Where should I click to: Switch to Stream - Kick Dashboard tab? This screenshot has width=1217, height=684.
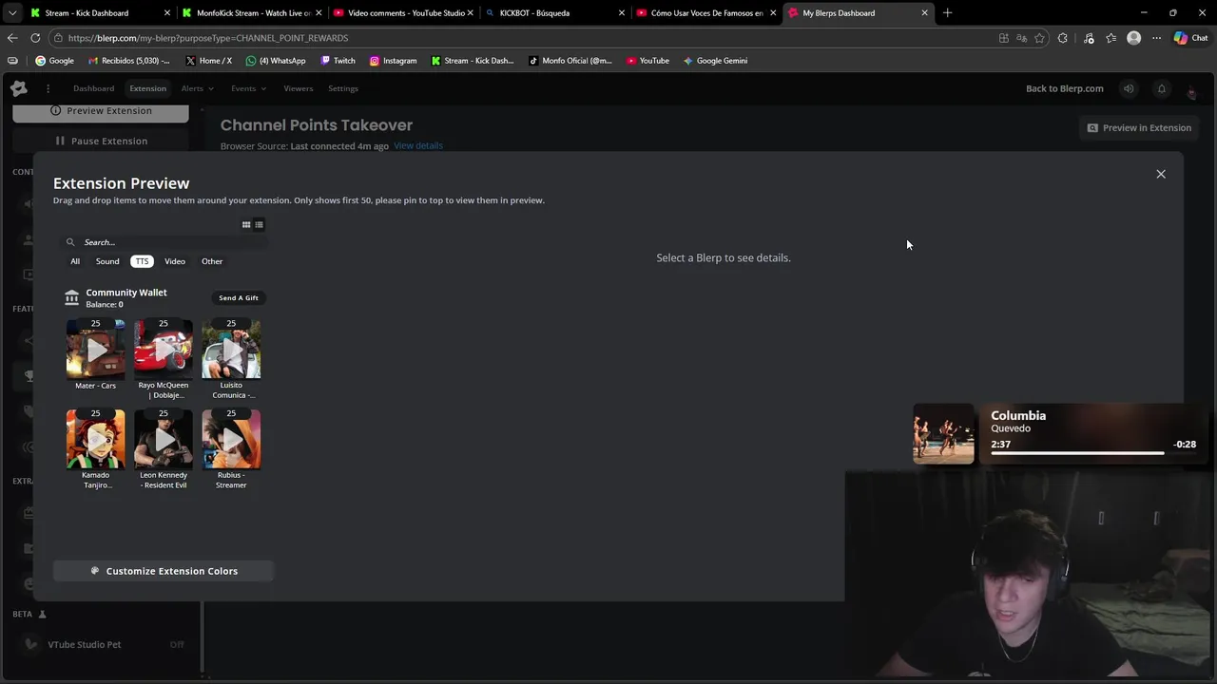click(99, 12)
